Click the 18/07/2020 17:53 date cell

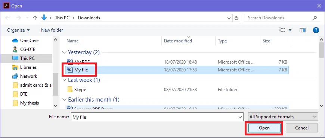180,70
